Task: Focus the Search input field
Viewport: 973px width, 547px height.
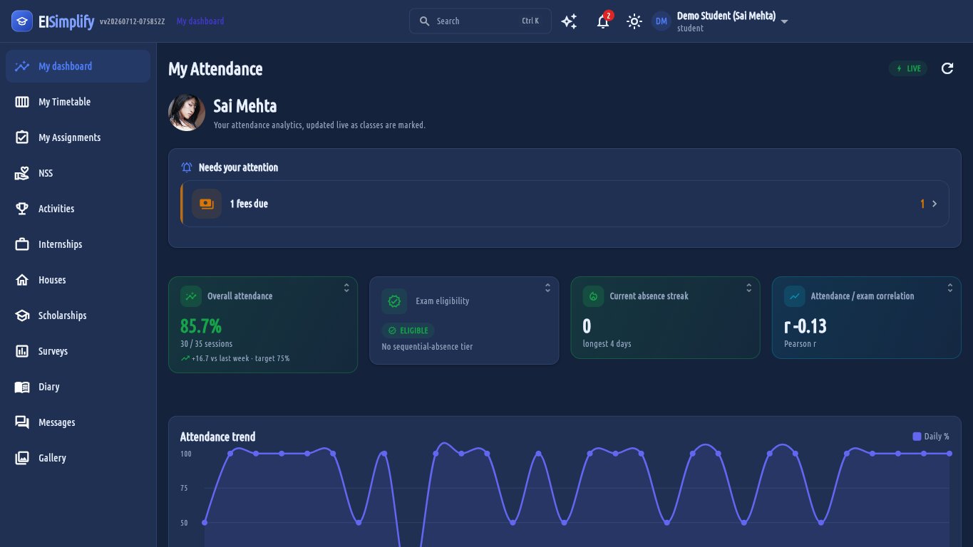Action: coord(480,21)
